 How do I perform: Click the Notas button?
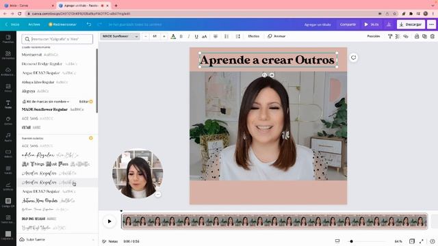(109, 241)
